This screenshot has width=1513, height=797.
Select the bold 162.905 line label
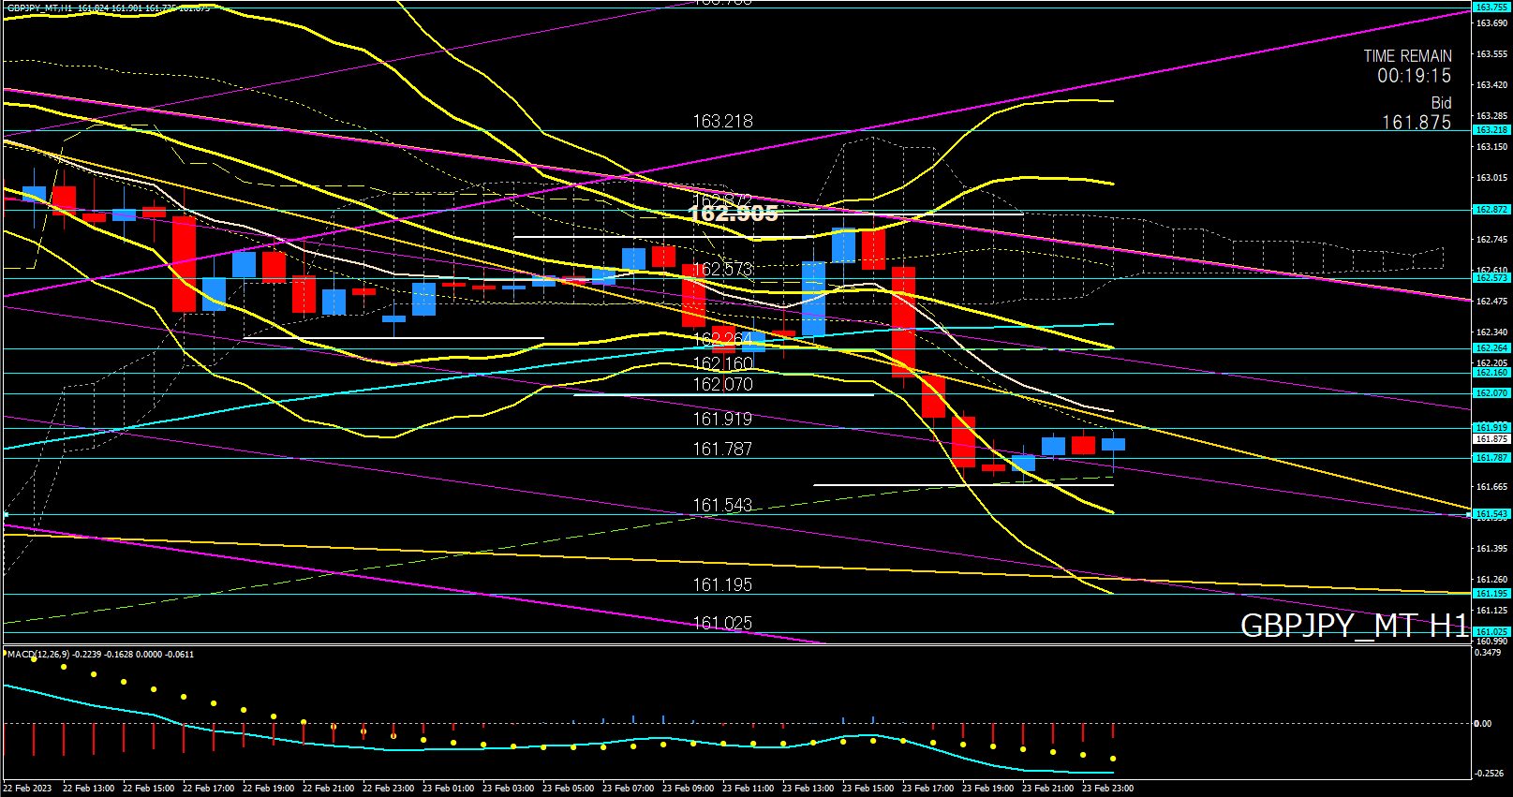(x=733, y=214)
